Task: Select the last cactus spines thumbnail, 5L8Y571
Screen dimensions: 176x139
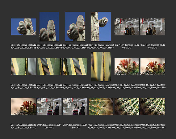Action: (x=153, y=107)
